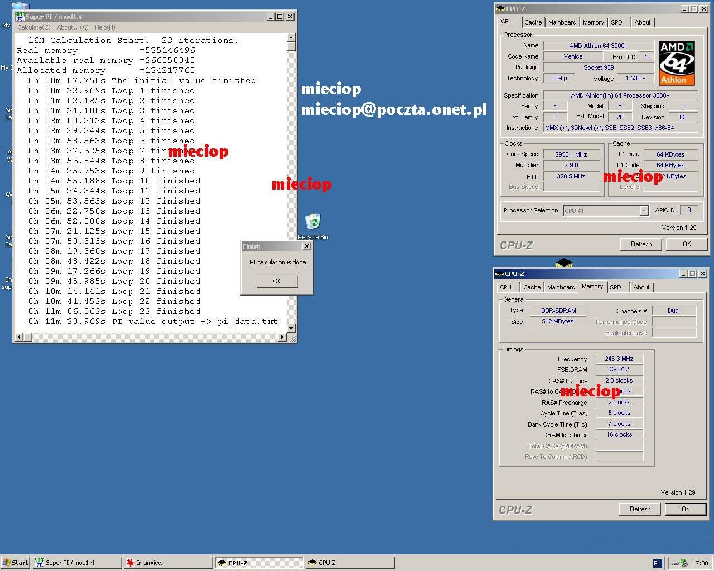Viewport: 714px width, 571px height.
Task: Close the Finish dialog with X
Action: 306,246
